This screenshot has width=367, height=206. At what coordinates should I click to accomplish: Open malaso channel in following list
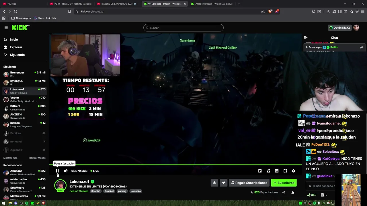click(24, 124)
